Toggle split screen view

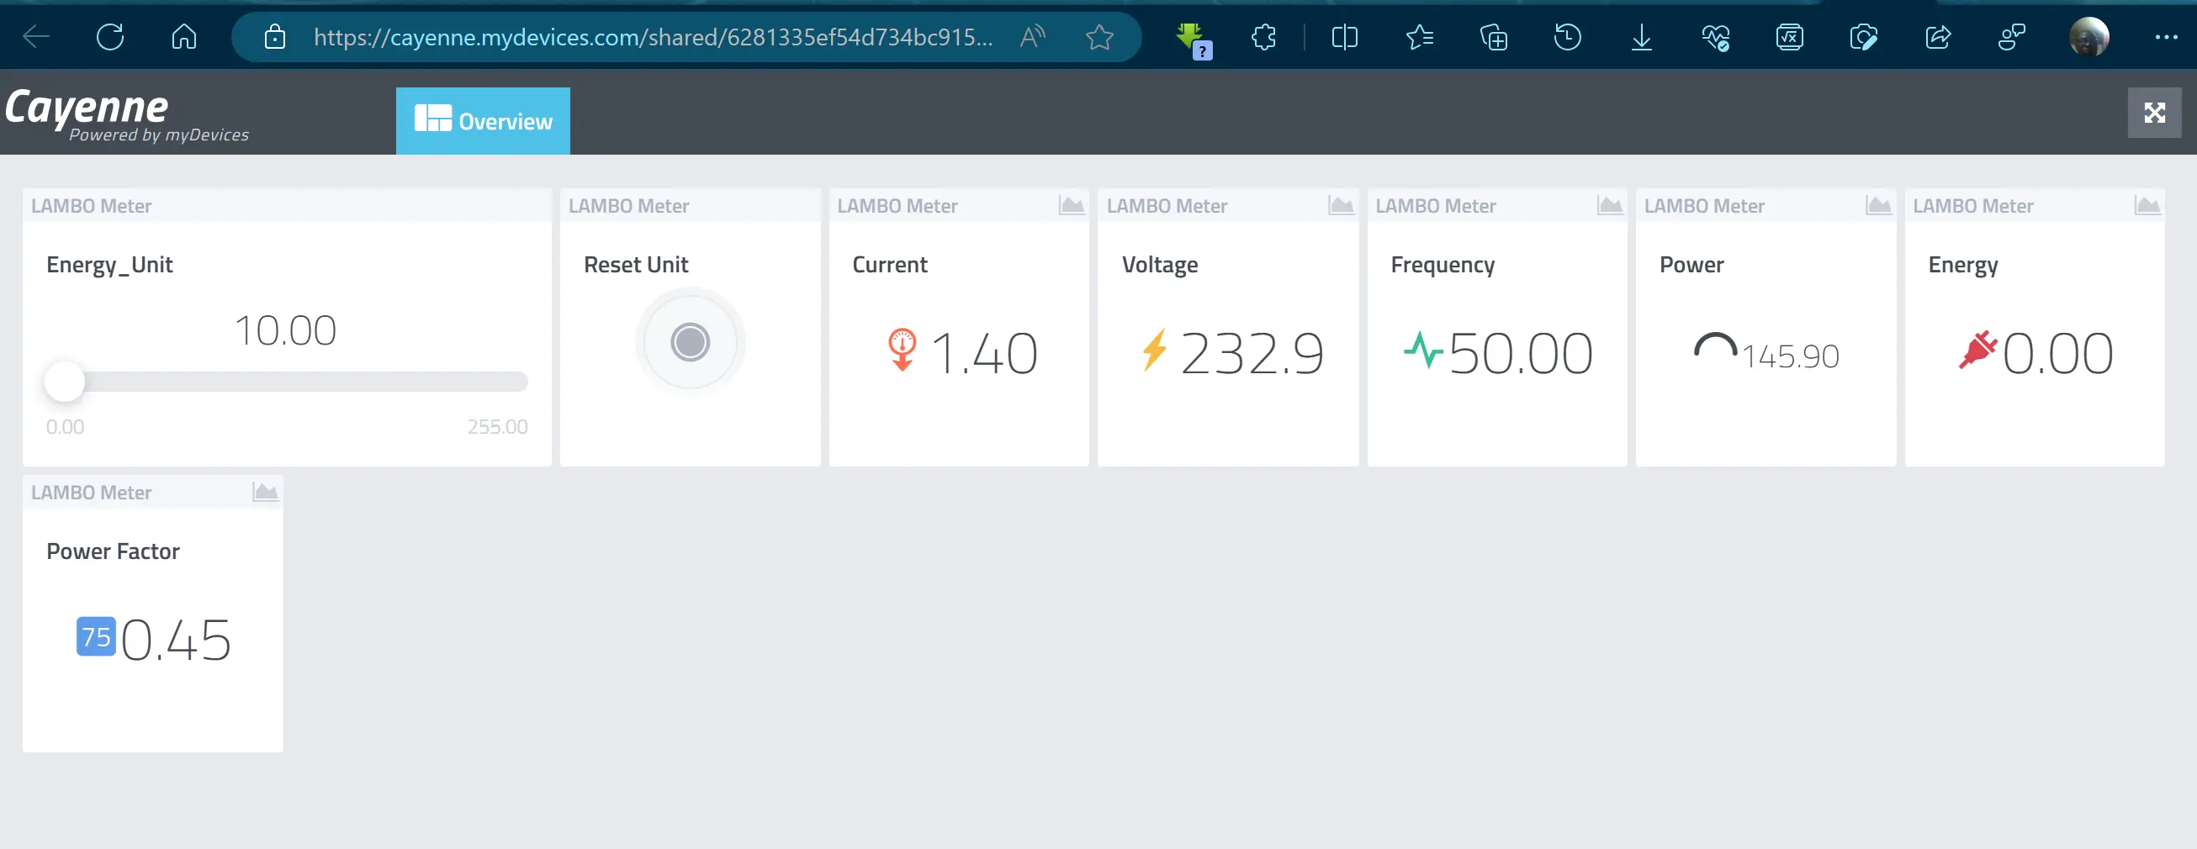click(x=1344, y=37)
